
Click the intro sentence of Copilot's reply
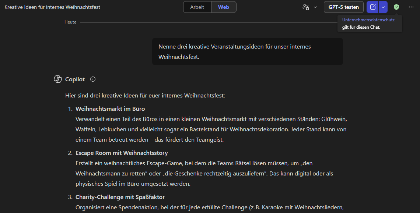(145, 96)
